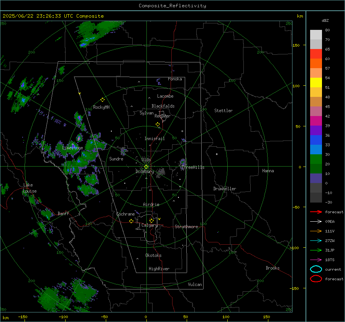Click the Limestone label on the map
This screenshot has height=322, width=345.
[72, 148]
